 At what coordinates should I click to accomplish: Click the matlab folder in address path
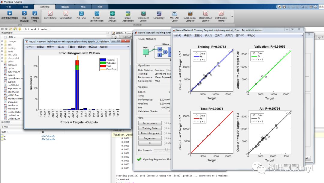point(44,29)
